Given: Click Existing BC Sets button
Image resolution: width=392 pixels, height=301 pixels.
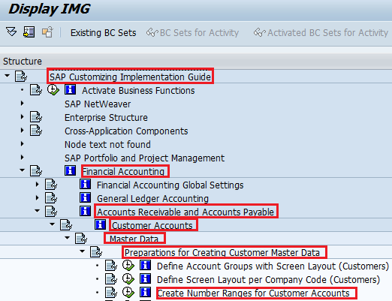Looking at the screenshot, I should coord(104,33).
